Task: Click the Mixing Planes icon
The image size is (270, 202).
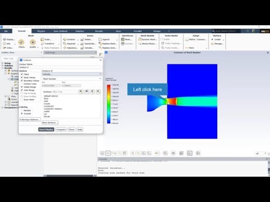Action: click(139, 44)
